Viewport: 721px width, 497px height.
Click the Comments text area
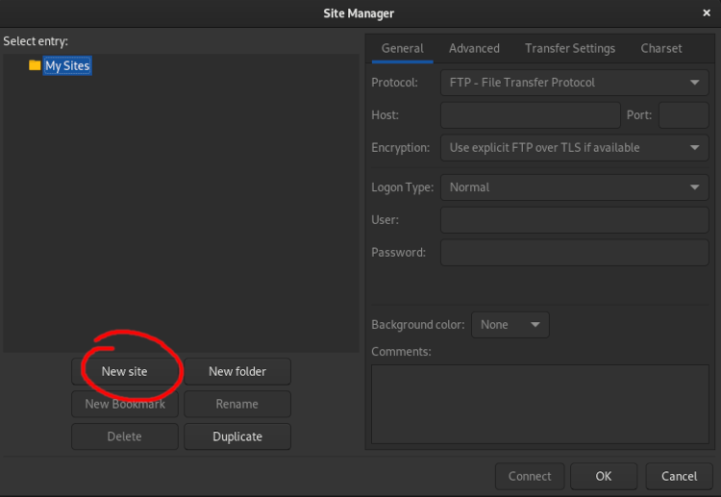point(539,404)
